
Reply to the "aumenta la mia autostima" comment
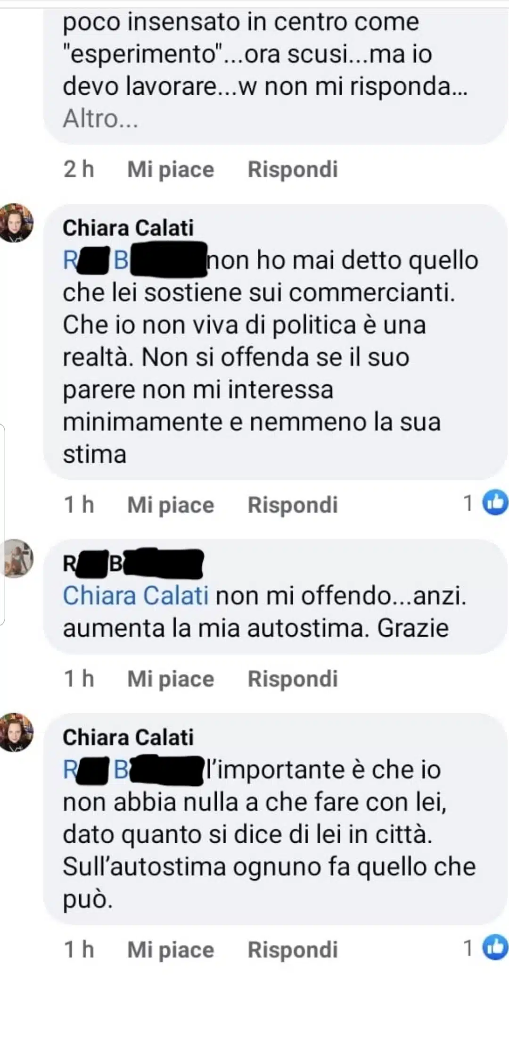293,679
